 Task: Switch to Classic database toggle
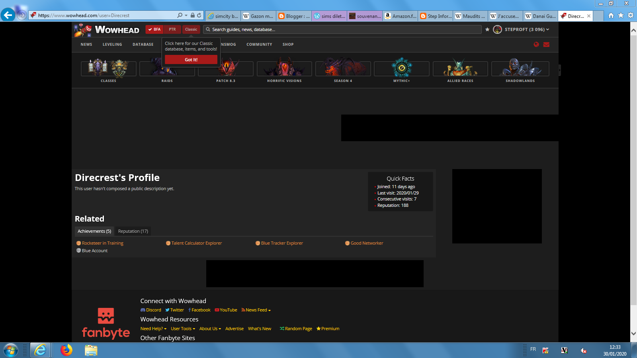(191, 29)
